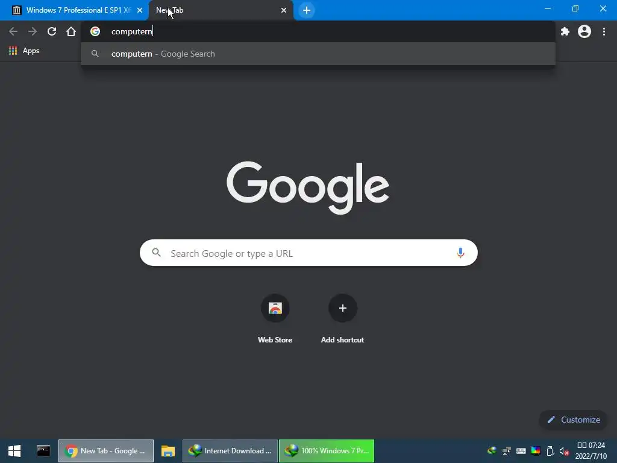This screenshot has height=463, width=617.
Task: Click the Add shortcut plus tile
Action: tap(343, 308)
